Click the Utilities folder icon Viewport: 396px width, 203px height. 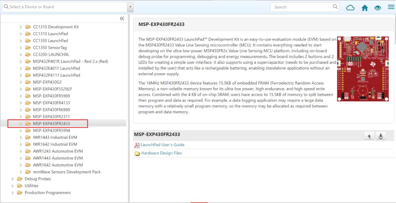click(20, 186)
